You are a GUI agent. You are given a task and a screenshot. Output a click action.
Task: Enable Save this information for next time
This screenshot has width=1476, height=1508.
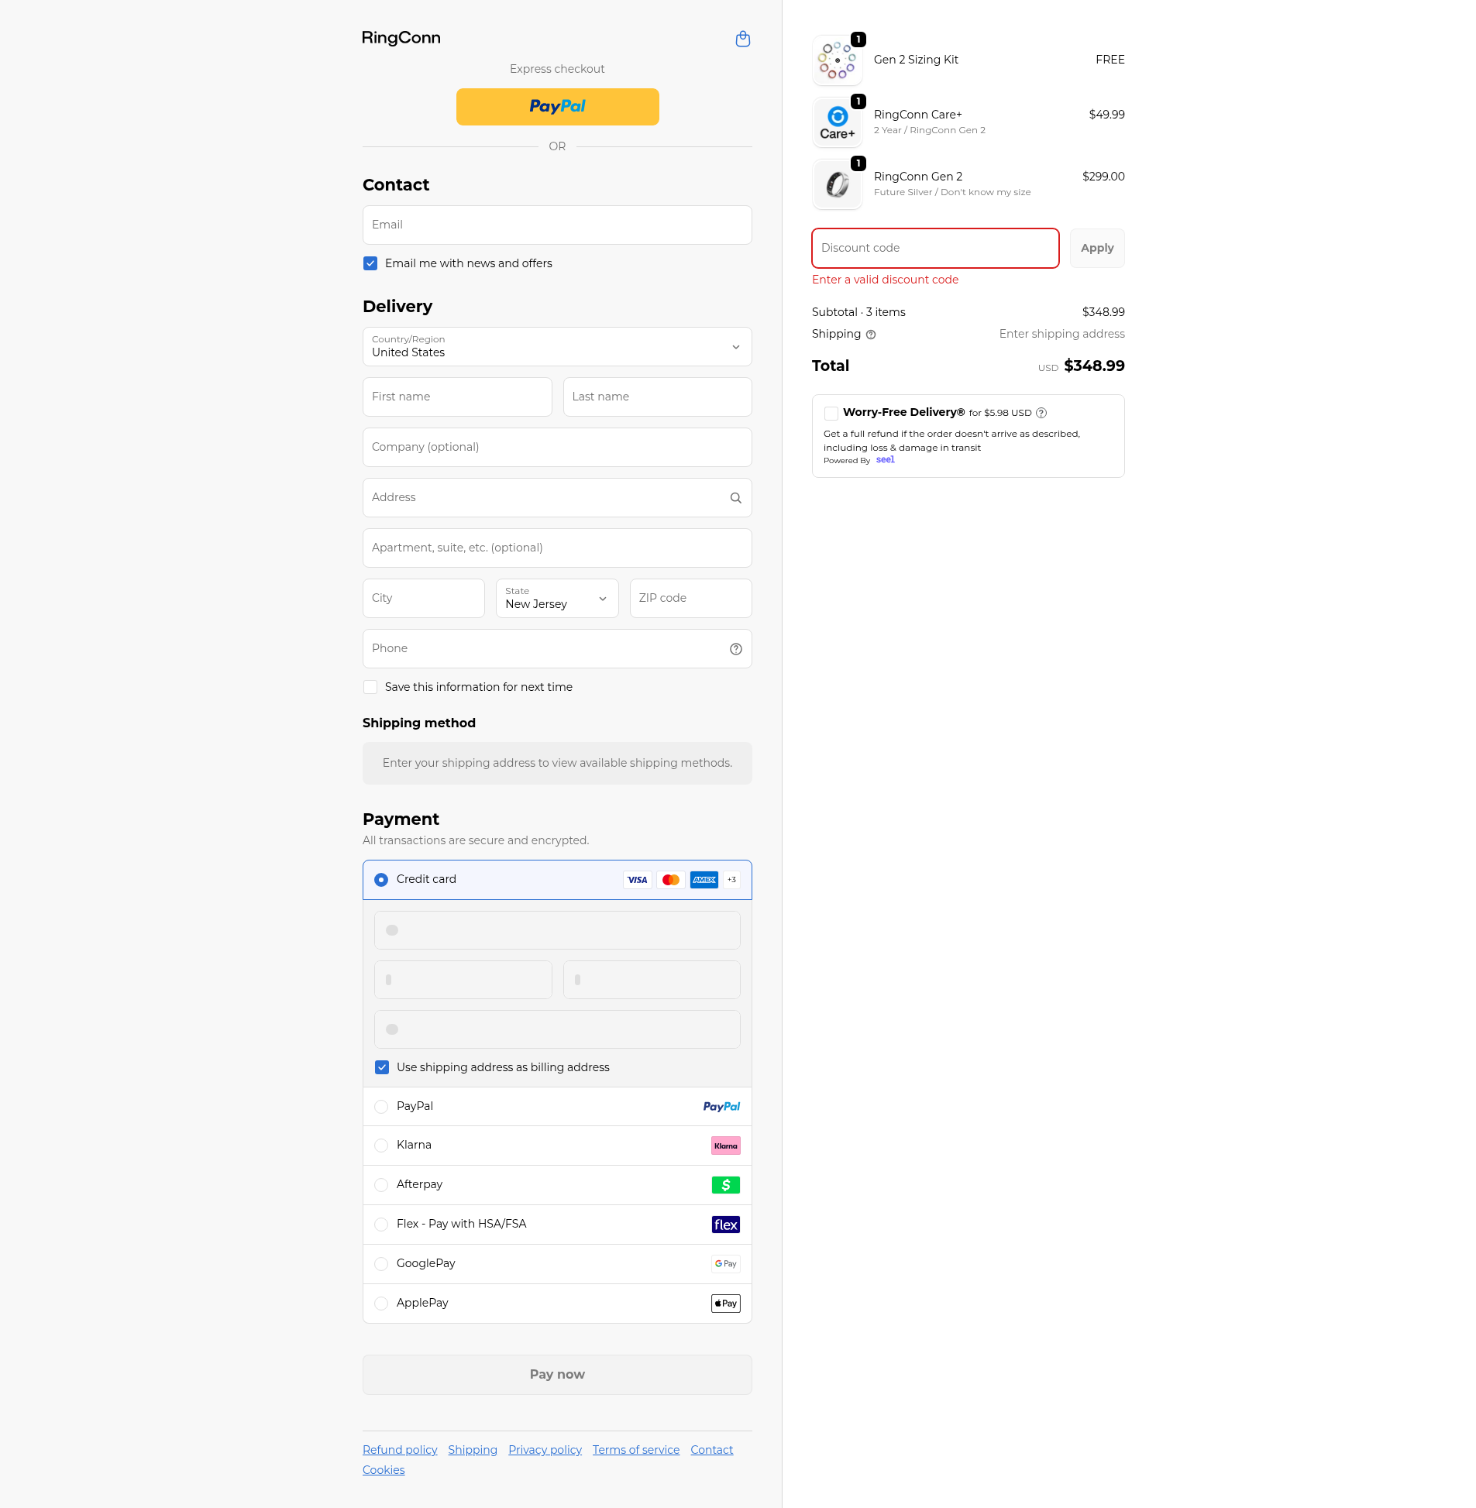tap(370, 687)
